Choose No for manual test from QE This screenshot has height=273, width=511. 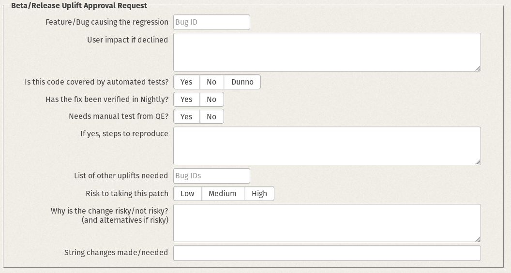[211, 117]
